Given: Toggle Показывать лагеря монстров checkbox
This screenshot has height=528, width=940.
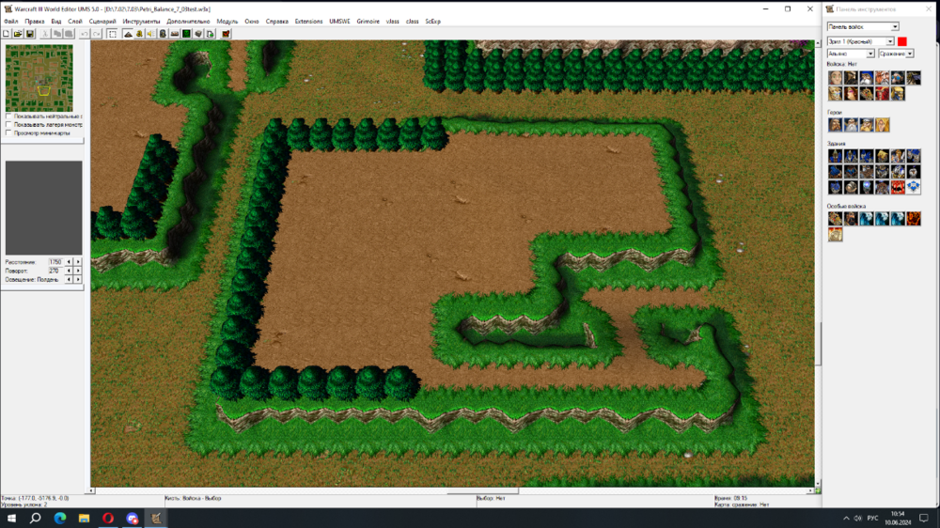Looking at the screenshot, I should 8,125.
